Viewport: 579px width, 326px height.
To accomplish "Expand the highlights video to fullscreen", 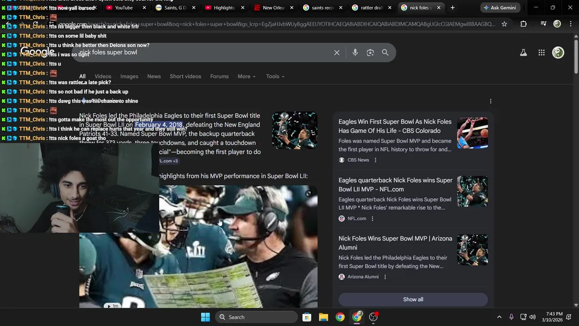I will click(308, 194).
